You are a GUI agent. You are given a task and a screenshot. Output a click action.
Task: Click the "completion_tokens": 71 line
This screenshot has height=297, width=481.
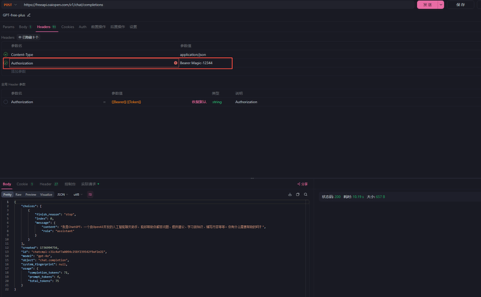click(49, 273)
